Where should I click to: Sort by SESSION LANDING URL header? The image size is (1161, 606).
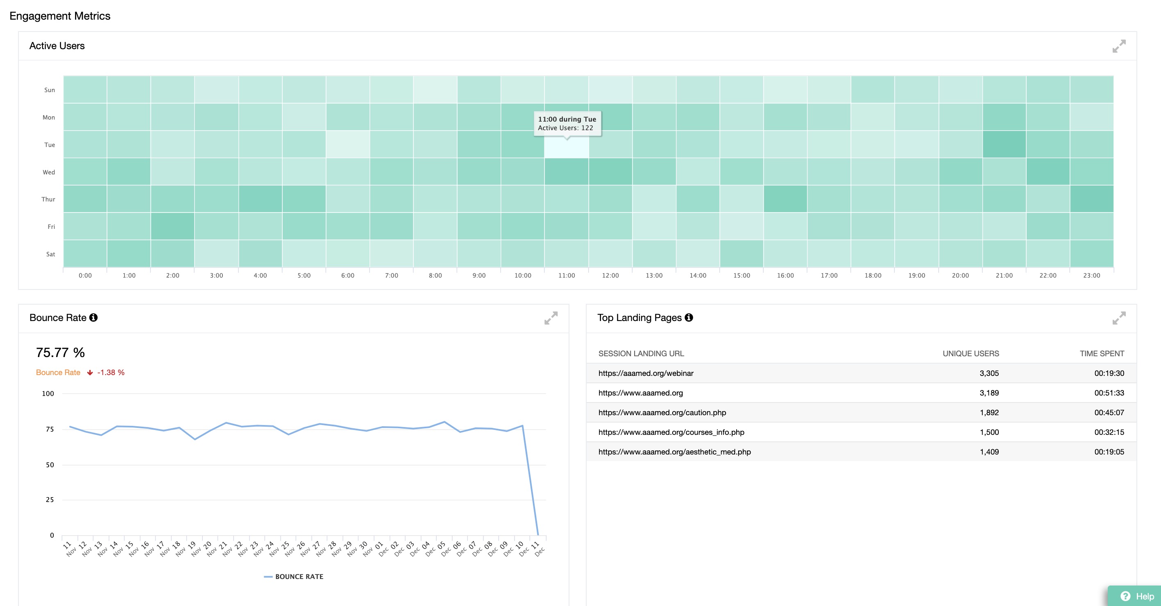pos(641,354)
